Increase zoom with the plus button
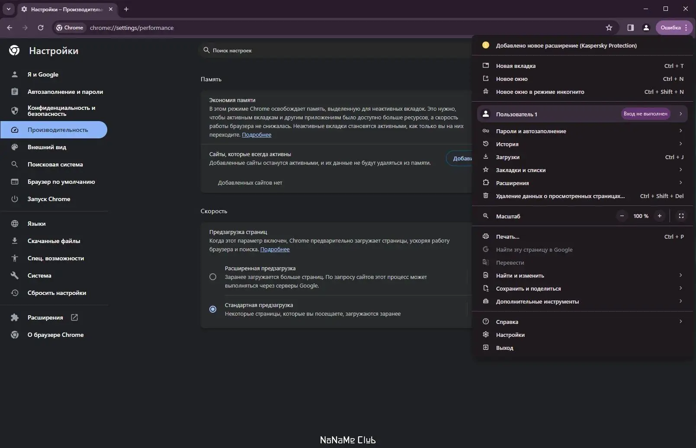 [659, 216]
